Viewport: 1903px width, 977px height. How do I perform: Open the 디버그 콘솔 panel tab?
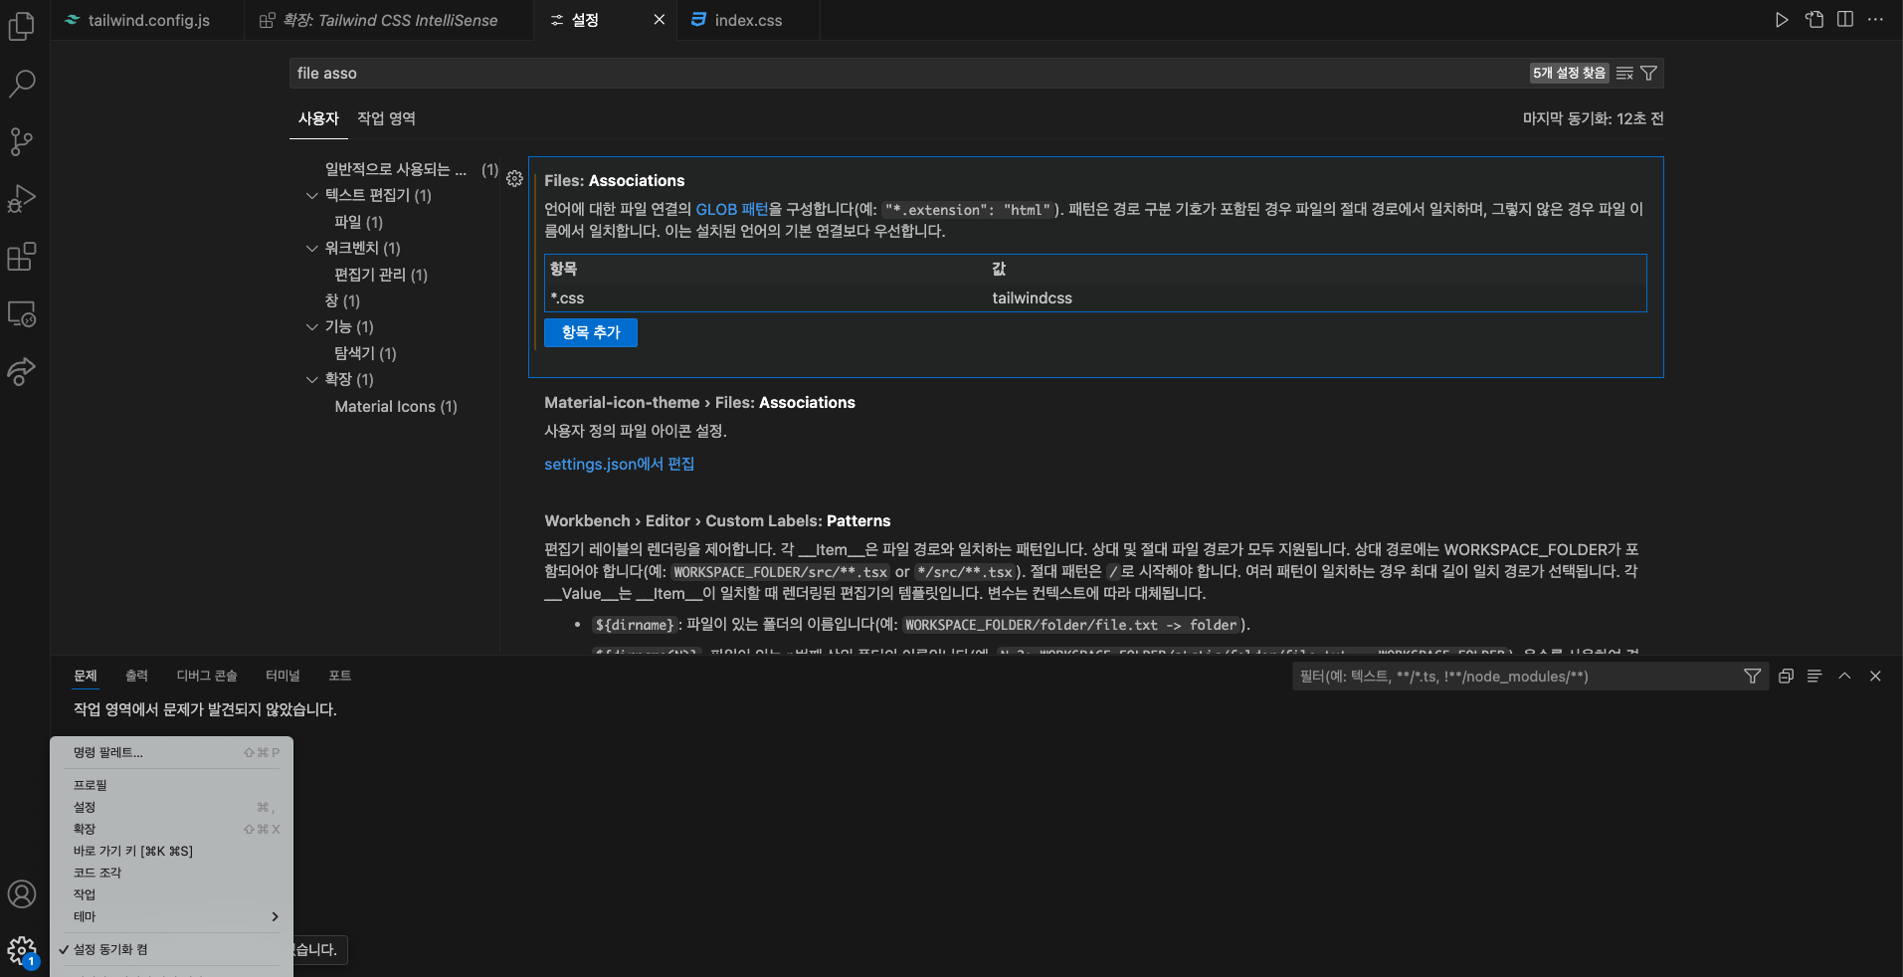point(207,676)
